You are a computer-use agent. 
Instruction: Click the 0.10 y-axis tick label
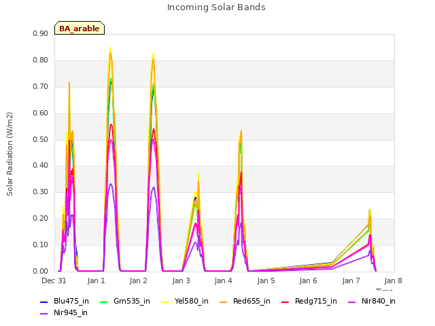pyautogui.click(x=41, y=244)
